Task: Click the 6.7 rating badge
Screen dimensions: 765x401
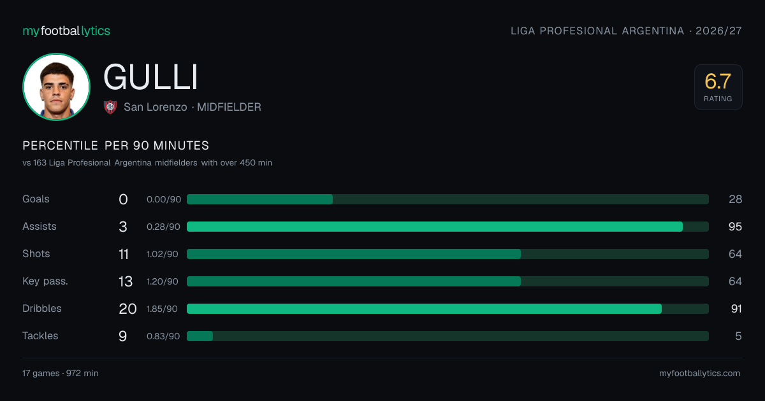Action: pyautogui.click(x=718, y=87)
